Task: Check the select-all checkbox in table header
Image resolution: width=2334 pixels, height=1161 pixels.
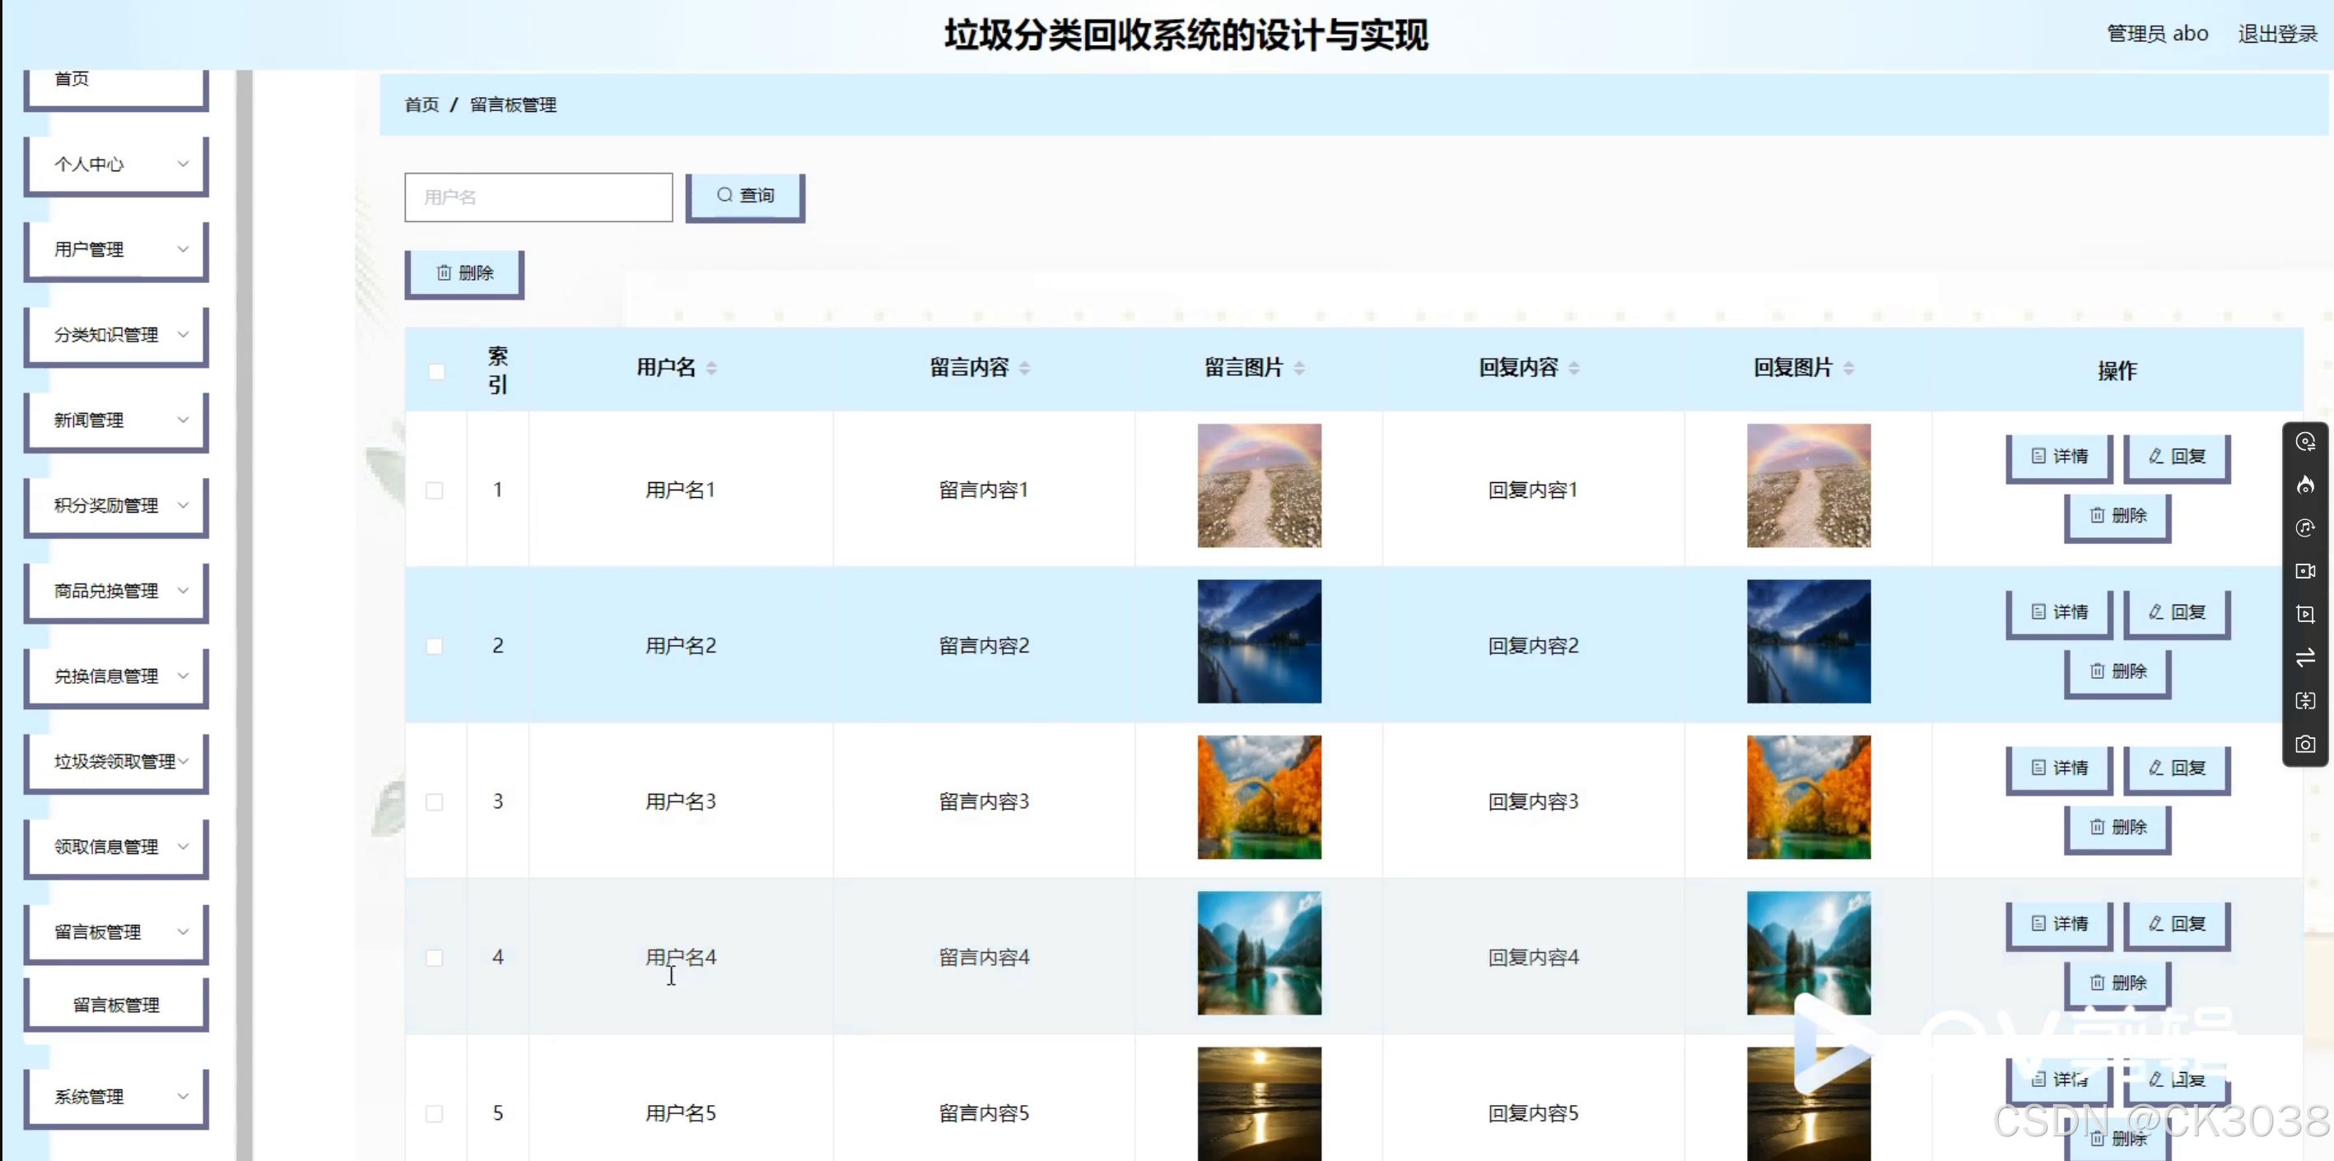Action: [x=436, y=371]
